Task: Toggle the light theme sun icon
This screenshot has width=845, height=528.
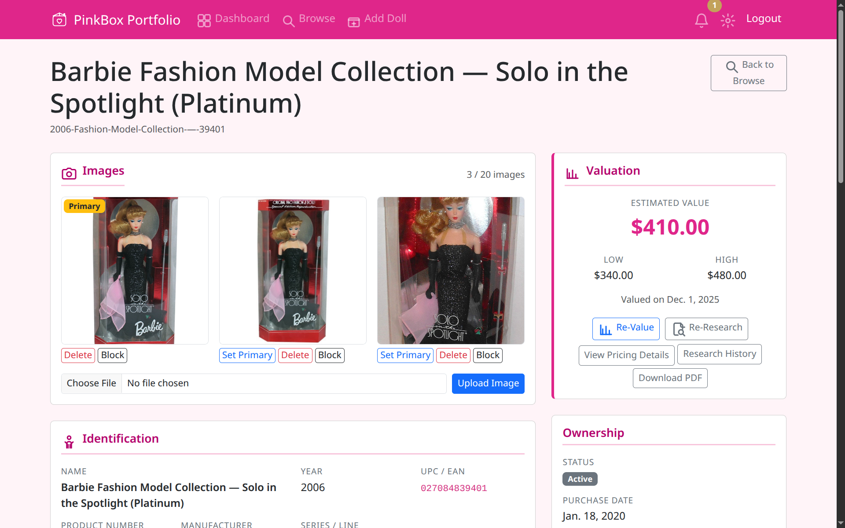Action: pos(727,20)
